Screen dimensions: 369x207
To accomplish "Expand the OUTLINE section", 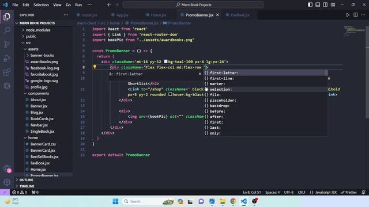I will point(26,180).
